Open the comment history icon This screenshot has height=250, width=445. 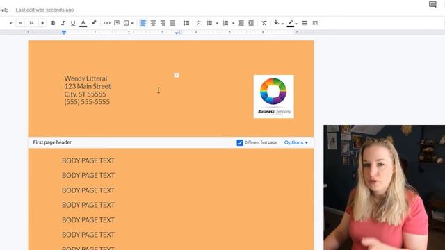pyautogui.click(x=432, y=5)
